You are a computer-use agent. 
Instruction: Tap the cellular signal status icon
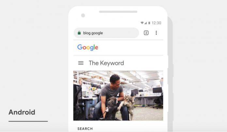(145, 23)
